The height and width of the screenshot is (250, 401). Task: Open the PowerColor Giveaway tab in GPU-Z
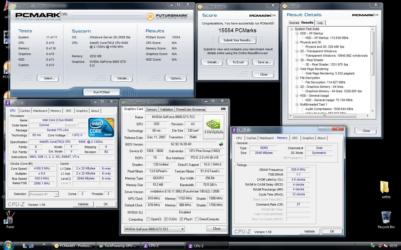tap(191, 109)
